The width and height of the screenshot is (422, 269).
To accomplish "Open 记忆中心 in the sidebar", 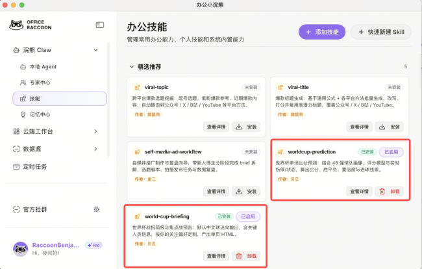I will [60, 115].
